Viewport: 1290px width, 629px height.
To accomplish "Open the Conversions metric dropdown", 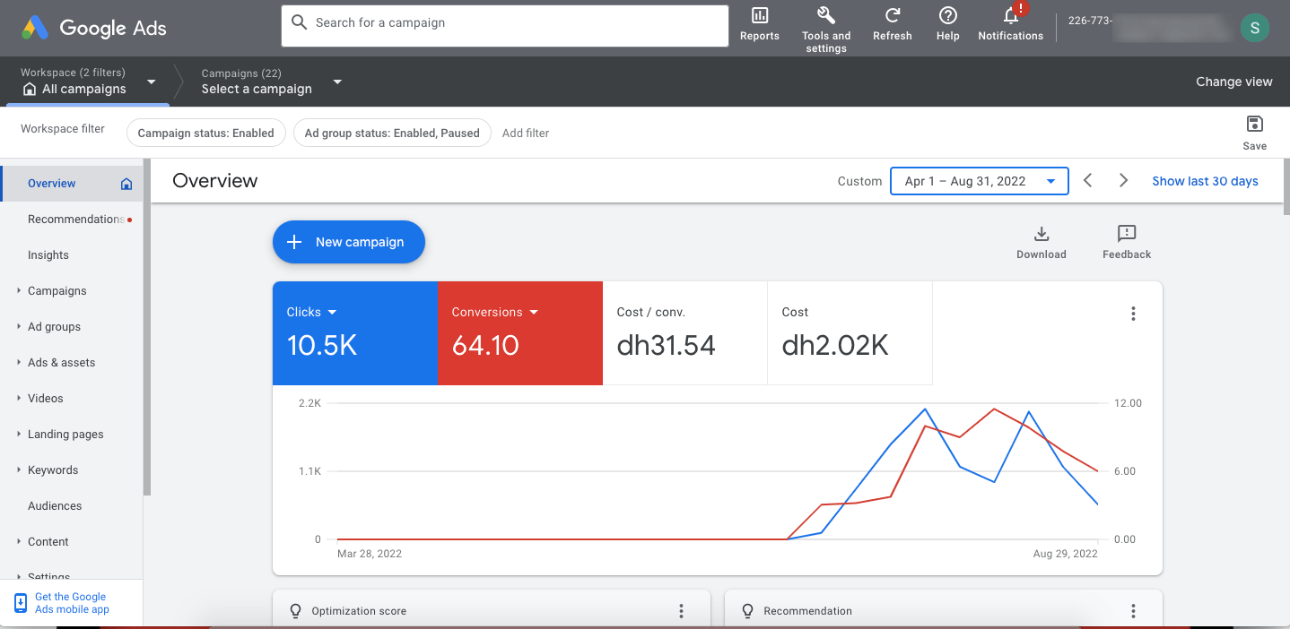I will point(534,313).
